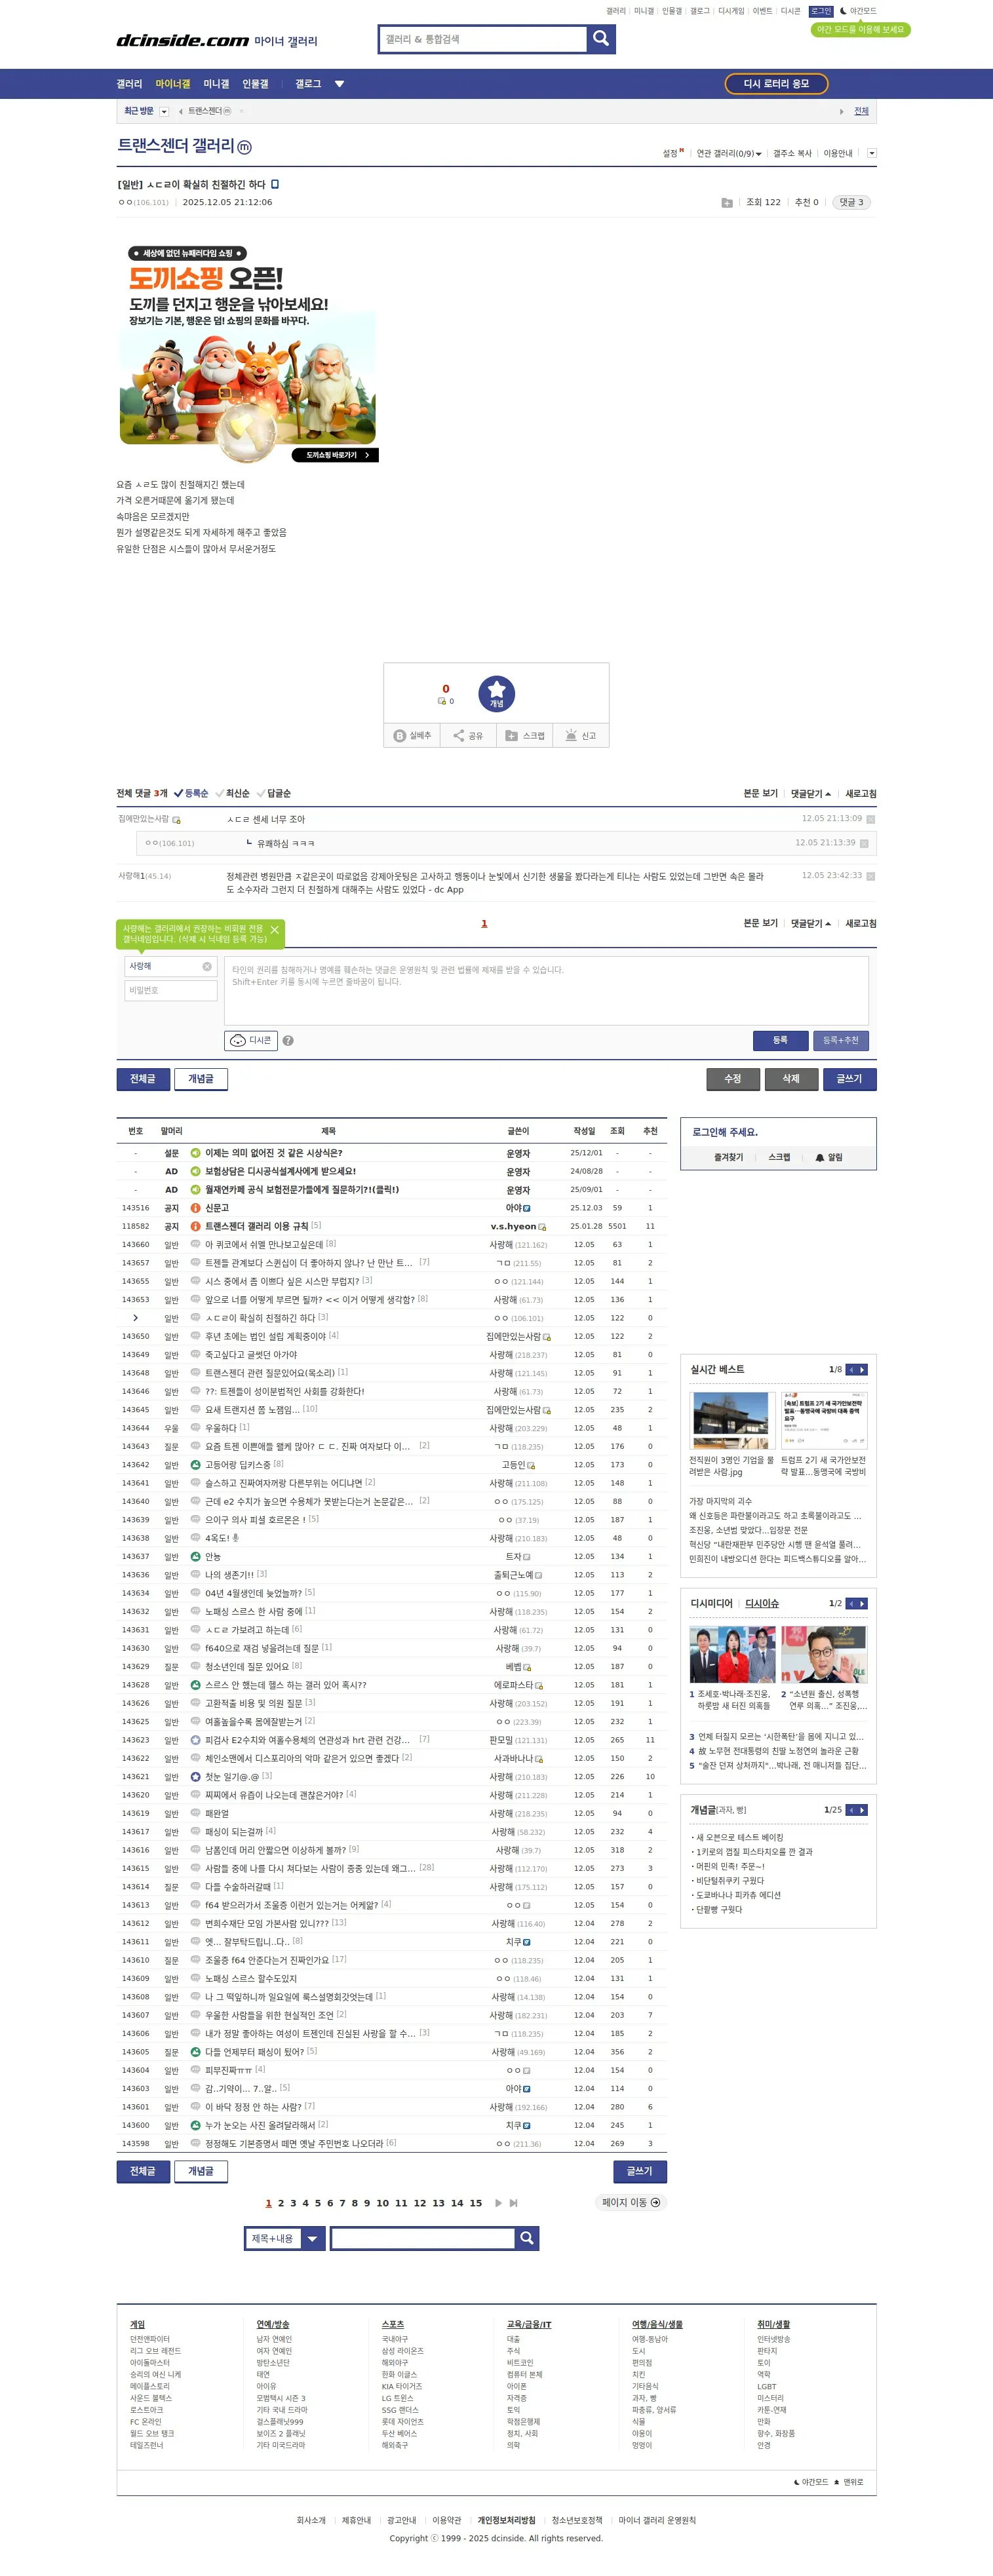Close the 트랜스젠더 recent-visit entry

pos(241,111)
